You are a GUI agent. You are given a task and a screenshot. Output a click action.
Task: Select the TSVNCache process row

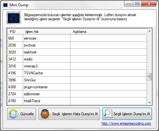(77, 73)
